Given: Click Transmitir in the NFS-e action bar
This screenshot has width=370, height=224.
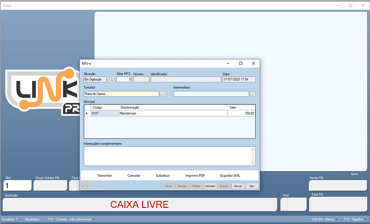Looking at the screenshot, I should [x=105, y=175].
